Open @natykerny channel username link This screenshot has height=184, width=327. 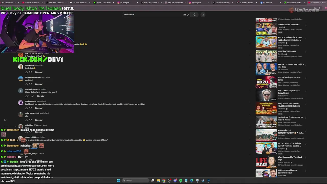pos(29,65)
